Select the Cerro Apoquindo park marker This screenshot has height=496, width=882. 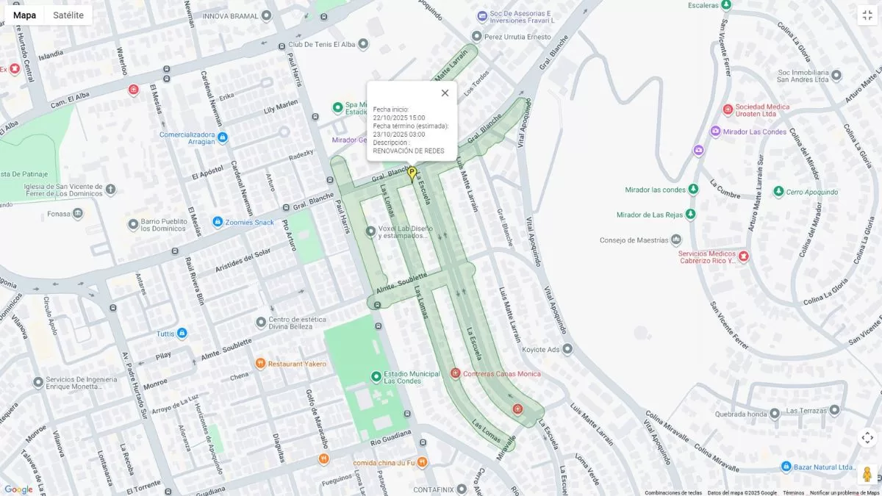(x=778, y=192)
